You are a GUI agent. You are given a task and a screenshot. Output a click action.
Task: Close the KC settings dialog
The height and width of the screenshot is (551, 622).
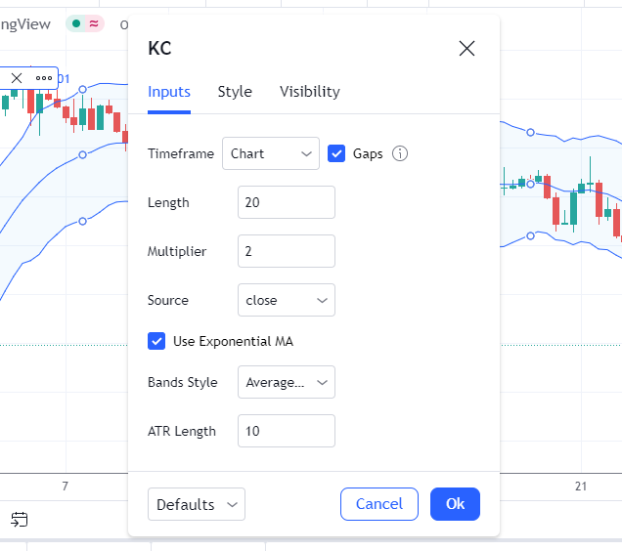coord(466,49)
